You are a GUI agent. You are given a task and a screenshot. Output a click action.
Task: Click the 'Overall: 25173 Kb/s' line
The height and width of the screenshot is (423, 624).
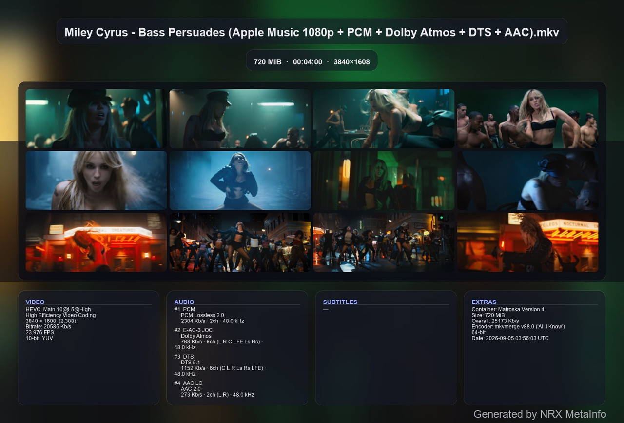495,321
